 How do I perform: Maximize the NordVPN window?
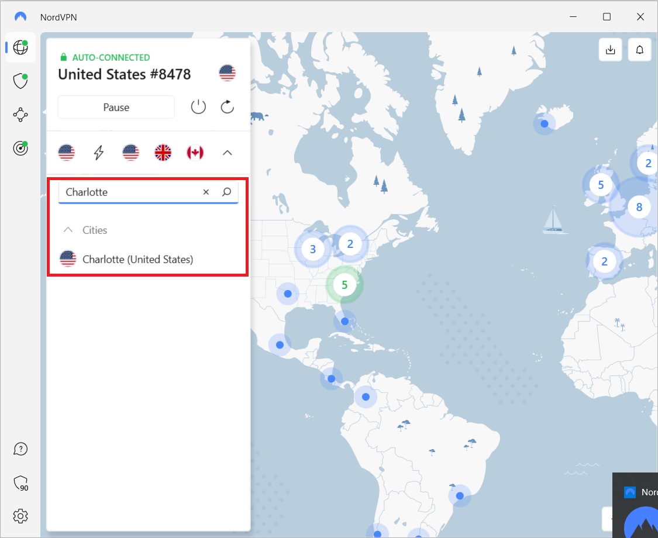pyautogui.click(x=607, y=17)
